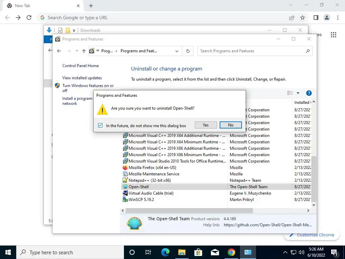
Task: Open Turn Windows features on or off
Action: click(x=88, y=88)
